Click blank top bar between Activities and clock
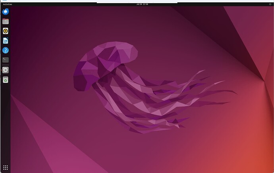This screenshot has width=274, height=173. click(x=71, y=4)
